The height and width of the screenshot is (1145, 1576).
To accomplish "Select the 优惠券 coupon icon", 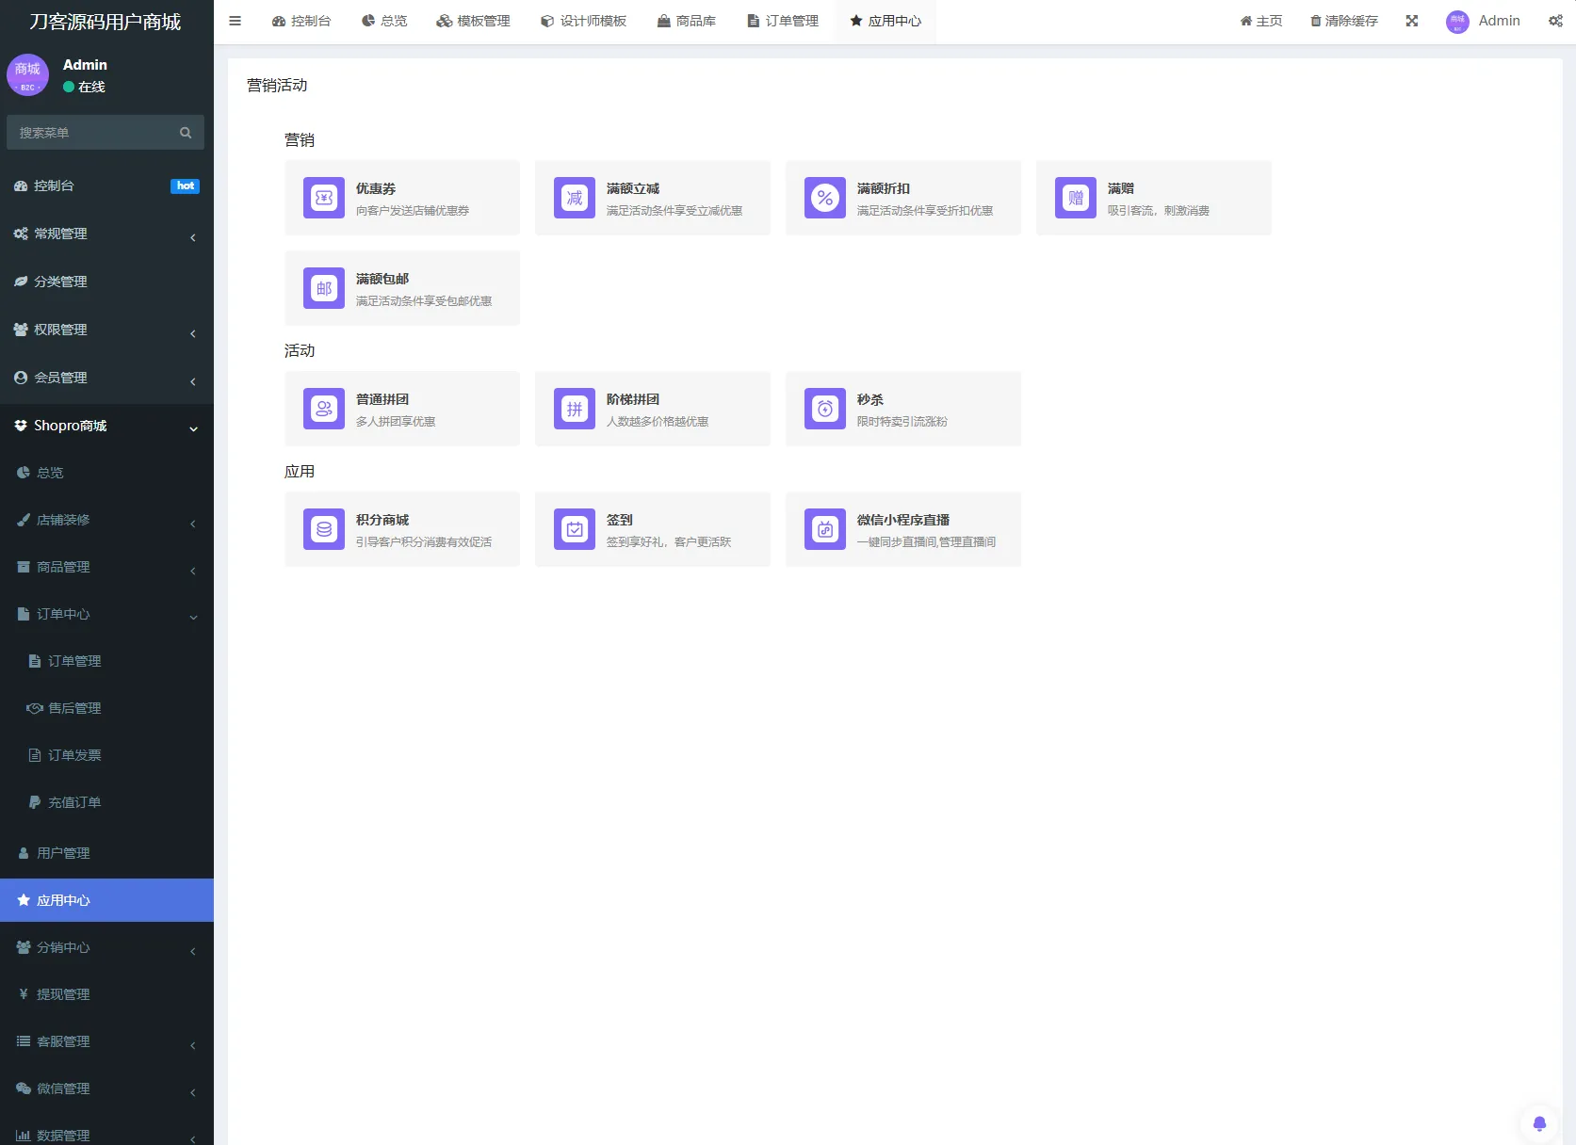I will click(323, 198).
